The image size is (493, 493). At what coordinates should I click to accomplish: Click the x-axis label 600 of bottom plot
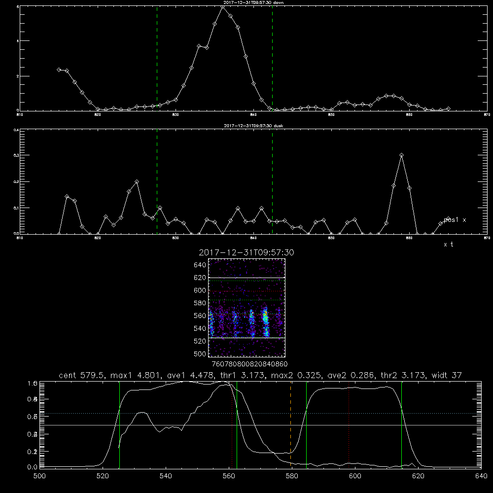click(x=355, y=476)
